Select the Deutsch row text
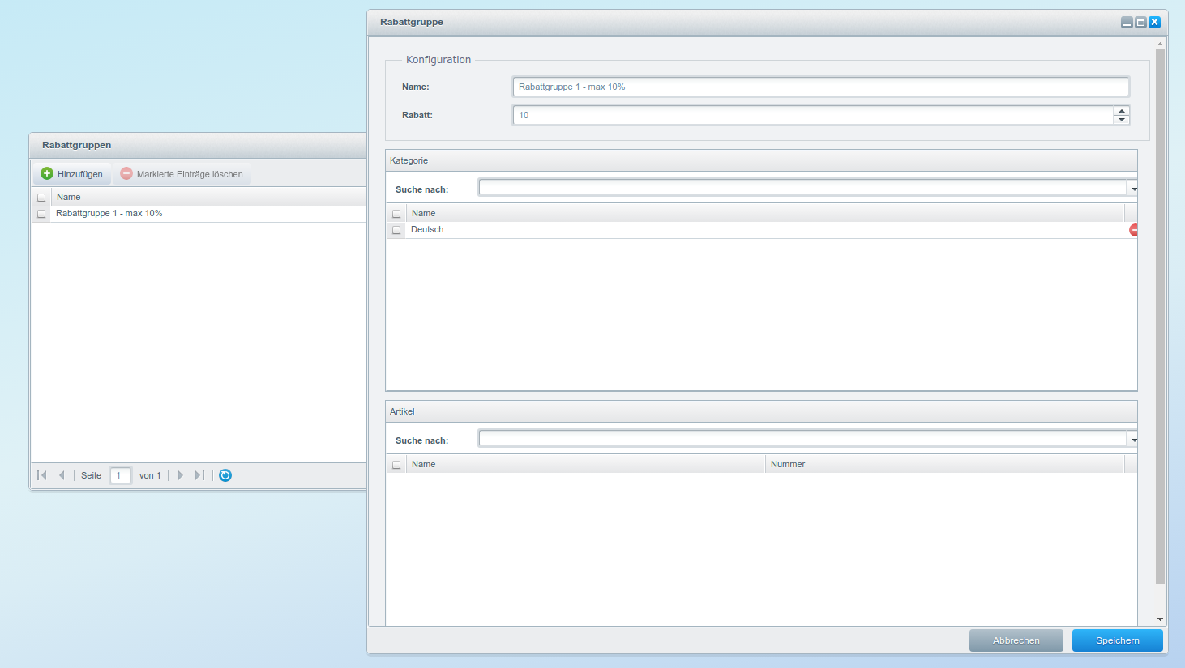Viewport: 1185px width, 668px height. click(427, 229)
